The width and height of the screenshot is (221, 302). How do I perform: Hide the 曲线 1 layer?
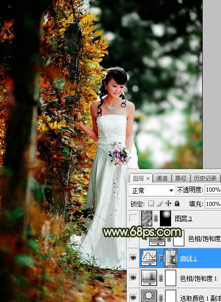click(133, 258)
